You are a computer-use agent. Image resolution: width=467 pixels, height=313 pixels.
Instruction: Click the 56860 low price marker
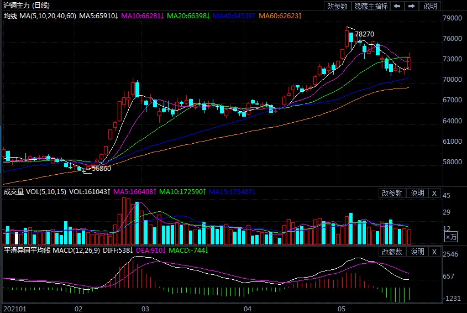click(x=101, y=168)
